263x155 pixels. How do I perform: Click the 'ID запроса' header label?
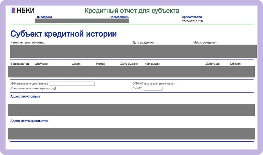pyautogui.click(x=44, y=17)
